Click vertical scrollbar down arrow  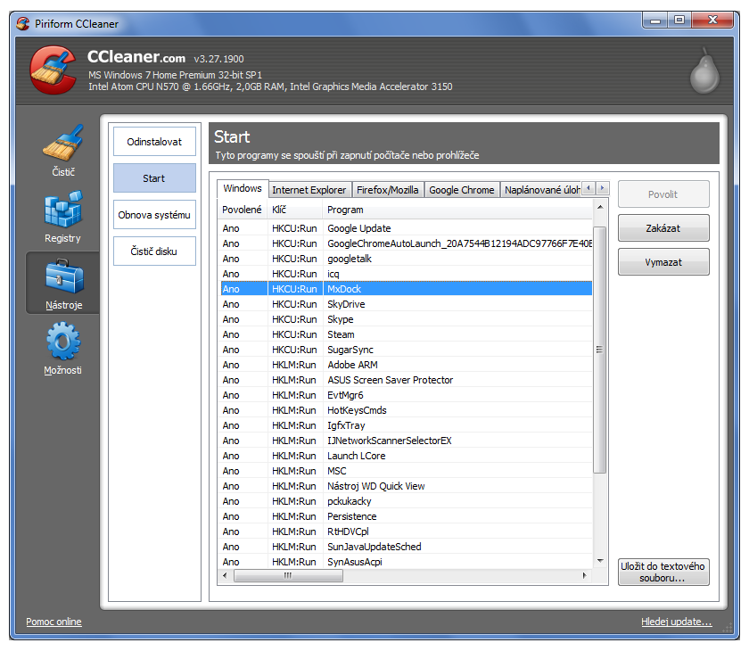click(600, 561)
